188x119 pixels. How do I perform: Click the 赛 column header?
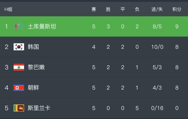[94, 9]
